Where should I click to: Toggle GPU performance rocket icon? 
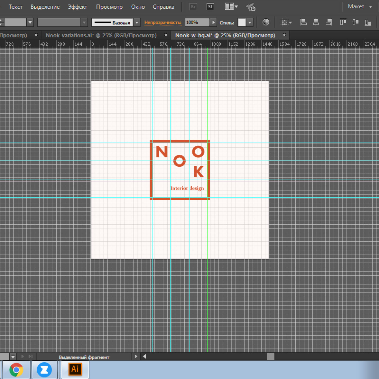coord(251,7)
